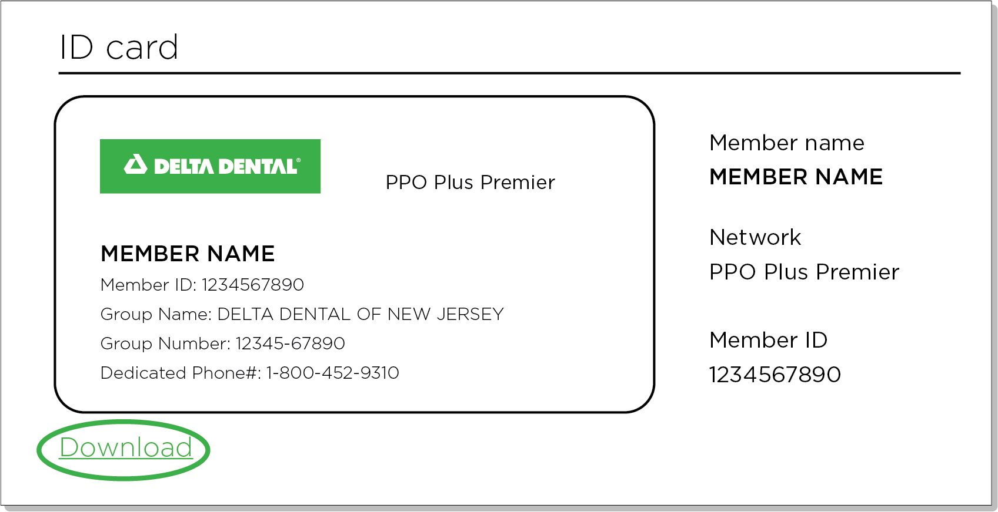Select the Group Number line
The width and height of the screenshot is (998, 512).
pos(223,343)
